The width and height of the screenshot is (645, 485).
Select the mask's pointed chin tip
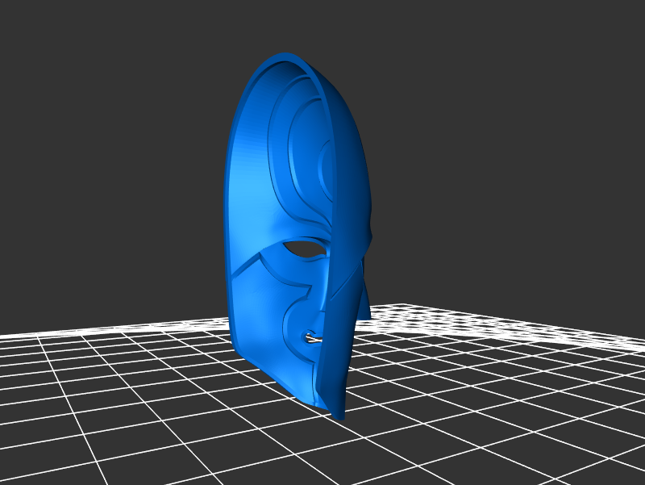click(x=339, y=414)
